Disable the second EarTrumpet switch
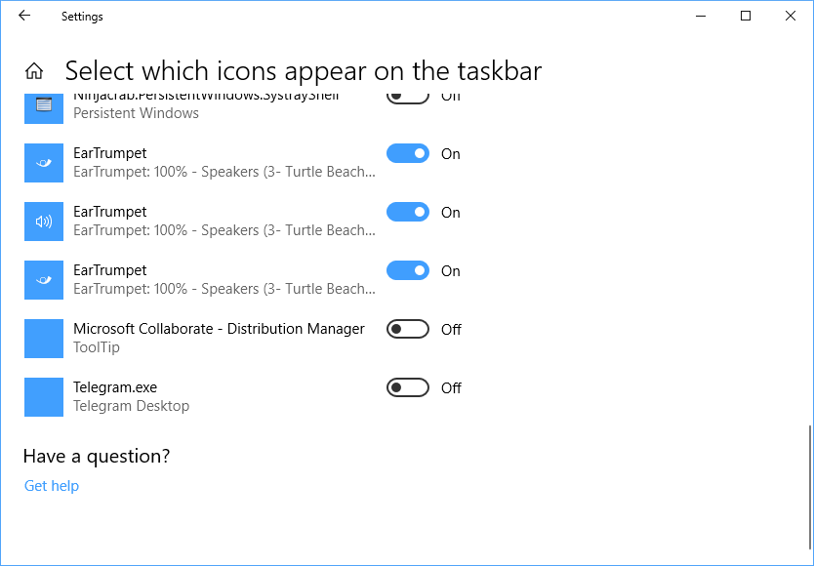This screenshot has width=814, height=566. 407,212
